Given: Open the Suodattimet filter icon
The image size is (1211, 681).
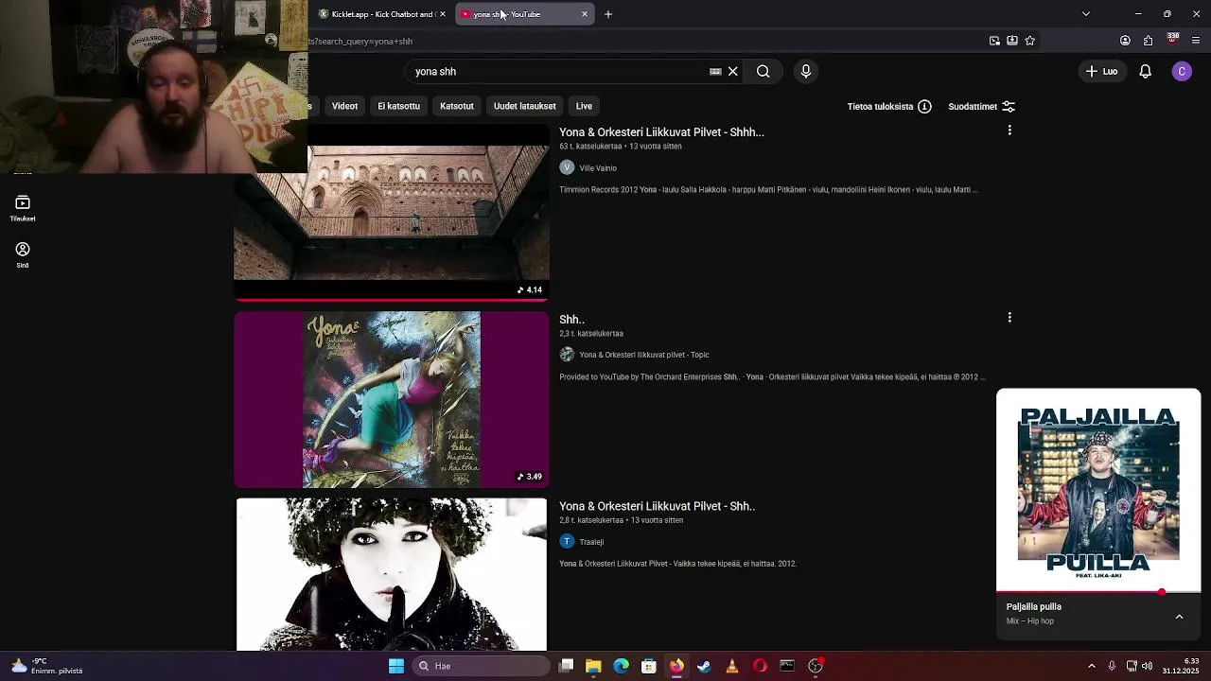Looking at the screenshot, I should [x=1009, y=106].
